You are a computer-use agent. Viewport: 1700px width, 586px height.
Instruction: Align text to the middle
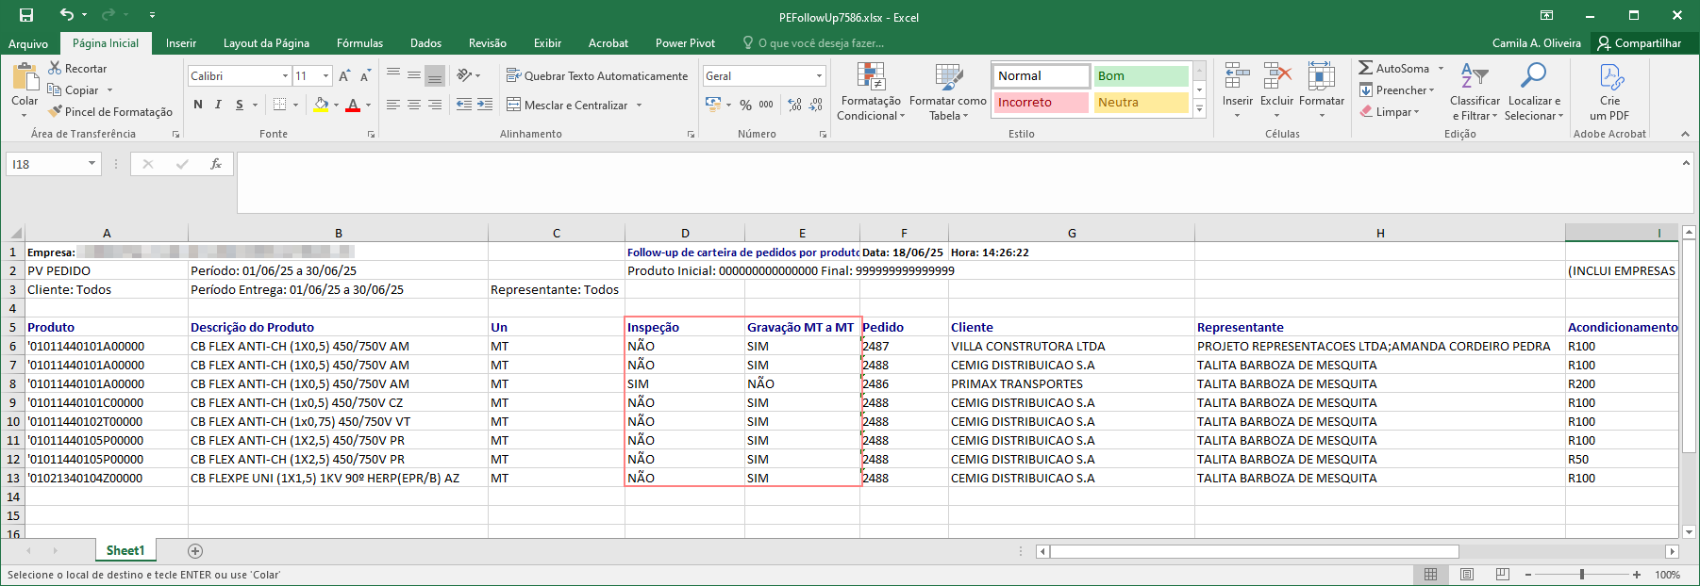click(414, 75)
